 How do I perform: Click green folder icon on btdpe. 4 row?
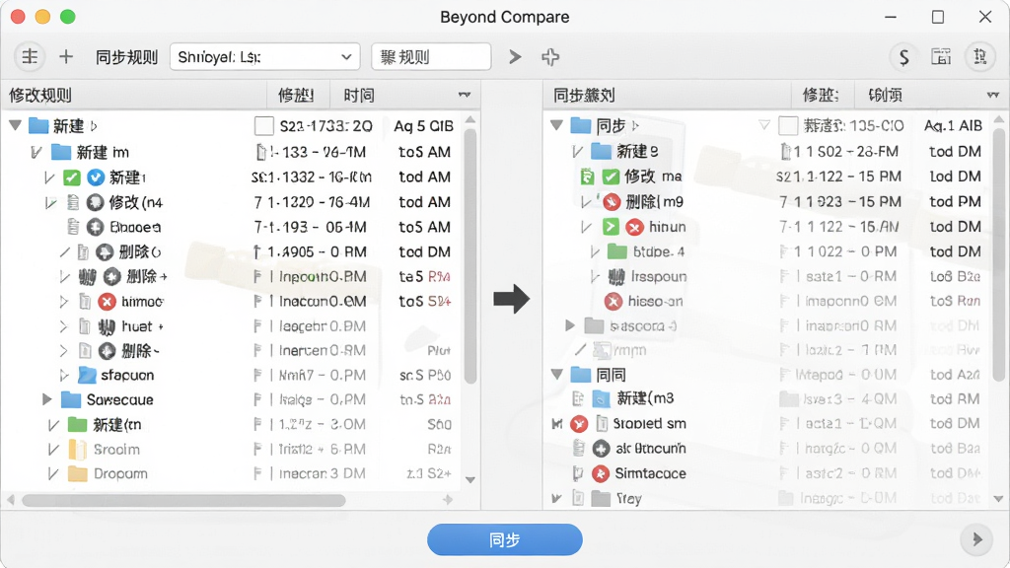[617, 251]
